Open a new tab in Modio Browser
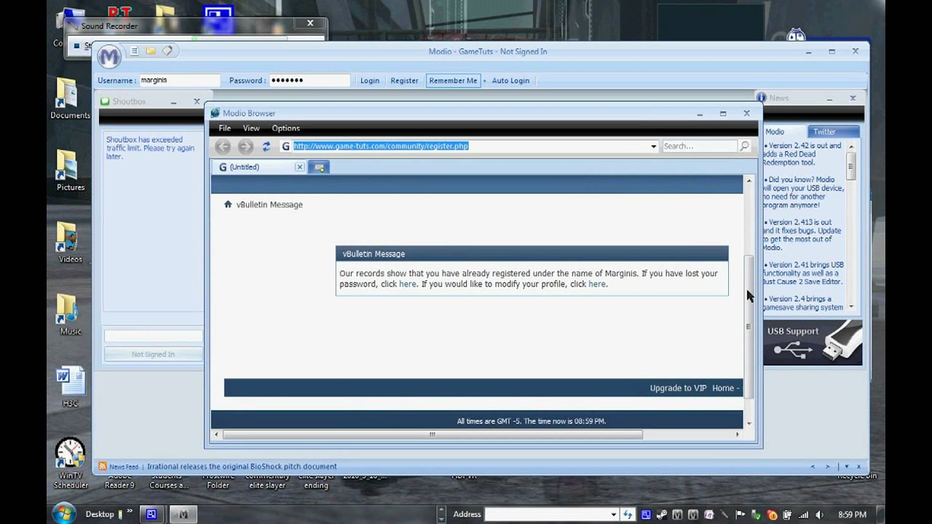Screen dimensions: 932x524 [x=319, y=167]
